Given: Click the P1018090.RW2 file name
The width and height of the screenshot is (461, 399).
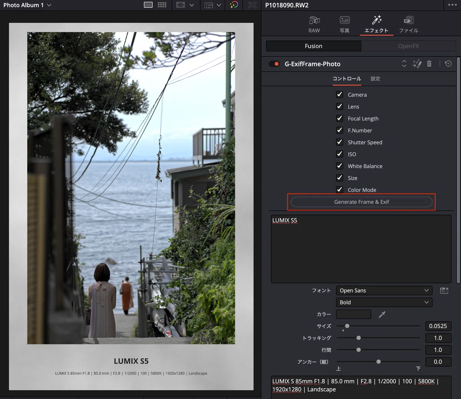Looking at the screenshot, I should (287, 5).
